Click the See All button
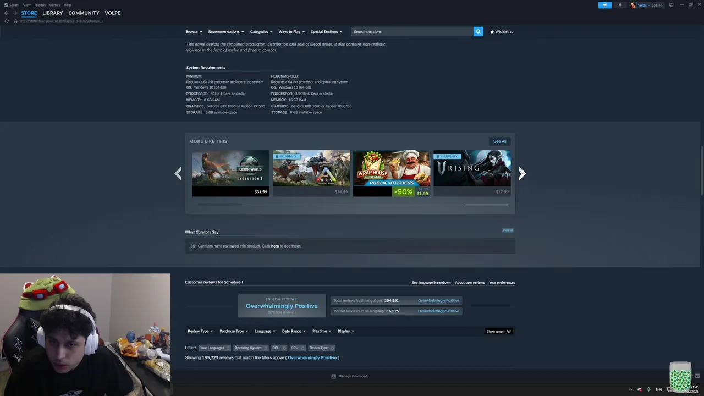The width and height of the screenshot is (704, 396). point(499,141)
